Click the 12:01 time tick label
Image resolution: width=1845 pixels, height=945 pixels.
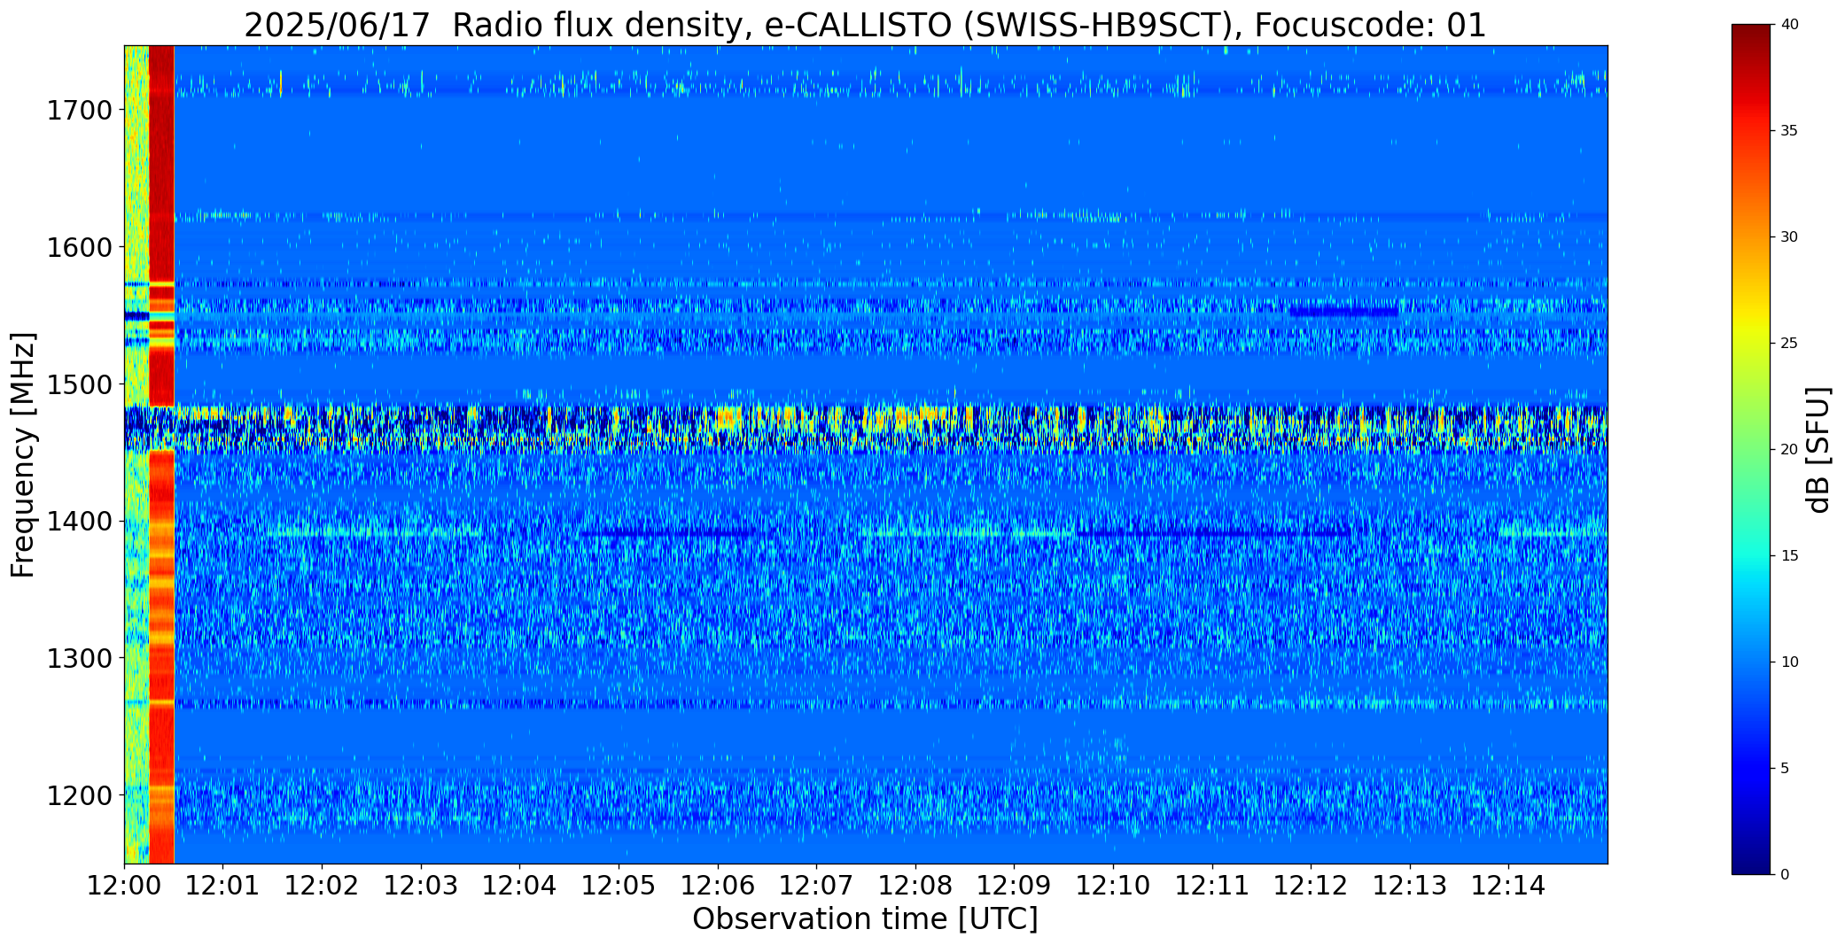[223, 886]
